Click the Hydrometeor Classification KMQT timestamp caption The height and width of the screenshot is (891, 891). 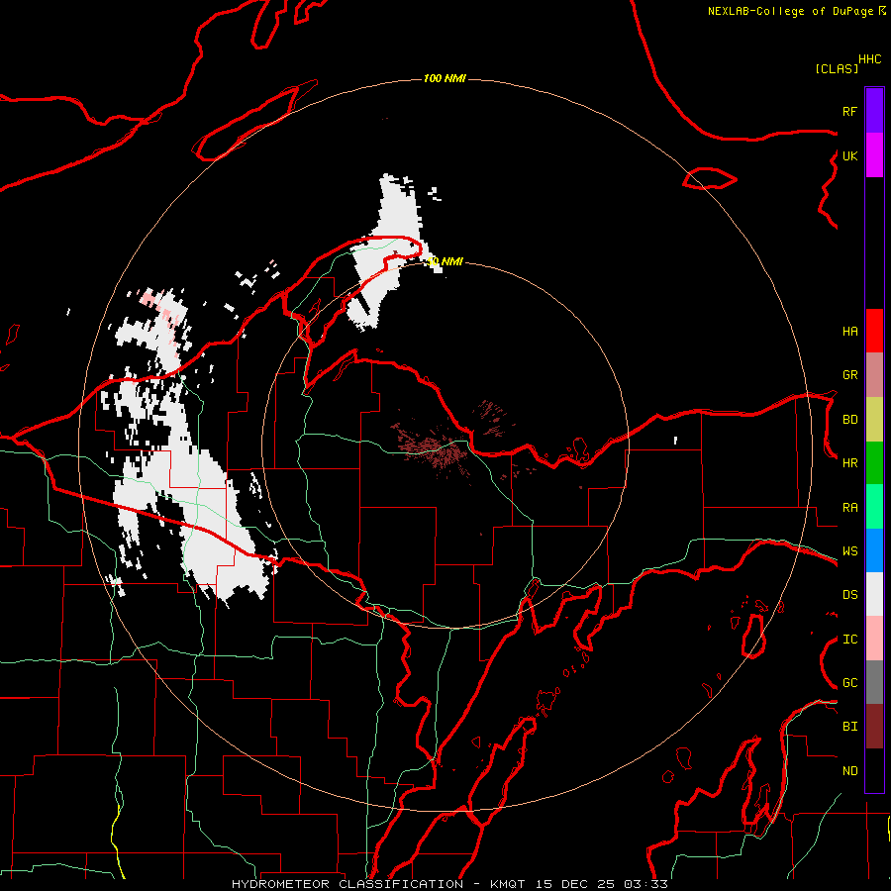pyautogui.click(x=449, y=884)
